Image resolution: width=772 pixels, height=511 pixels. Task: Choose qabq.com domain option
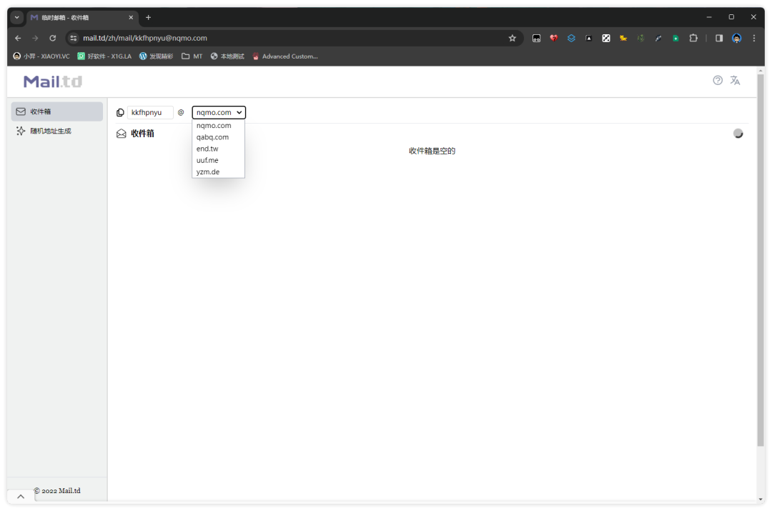click(218, 137)
